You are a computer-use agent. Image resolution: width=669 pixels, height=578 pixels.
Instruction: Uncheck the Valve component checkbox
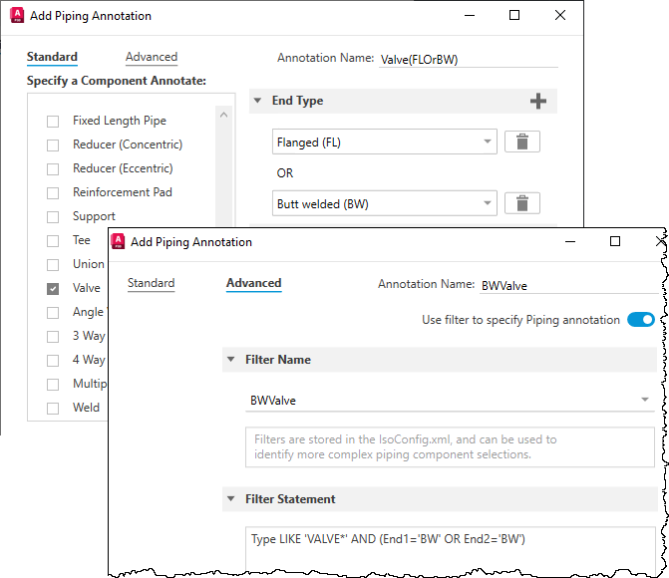[53, 289]
